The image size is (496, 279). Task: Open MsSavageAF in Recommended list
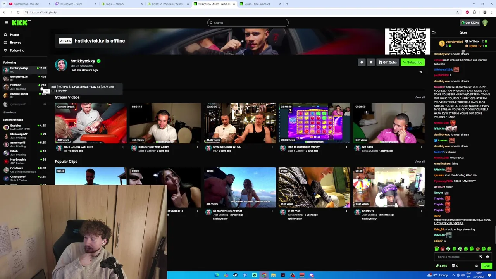pyautogui.click(x=24, y=136)
